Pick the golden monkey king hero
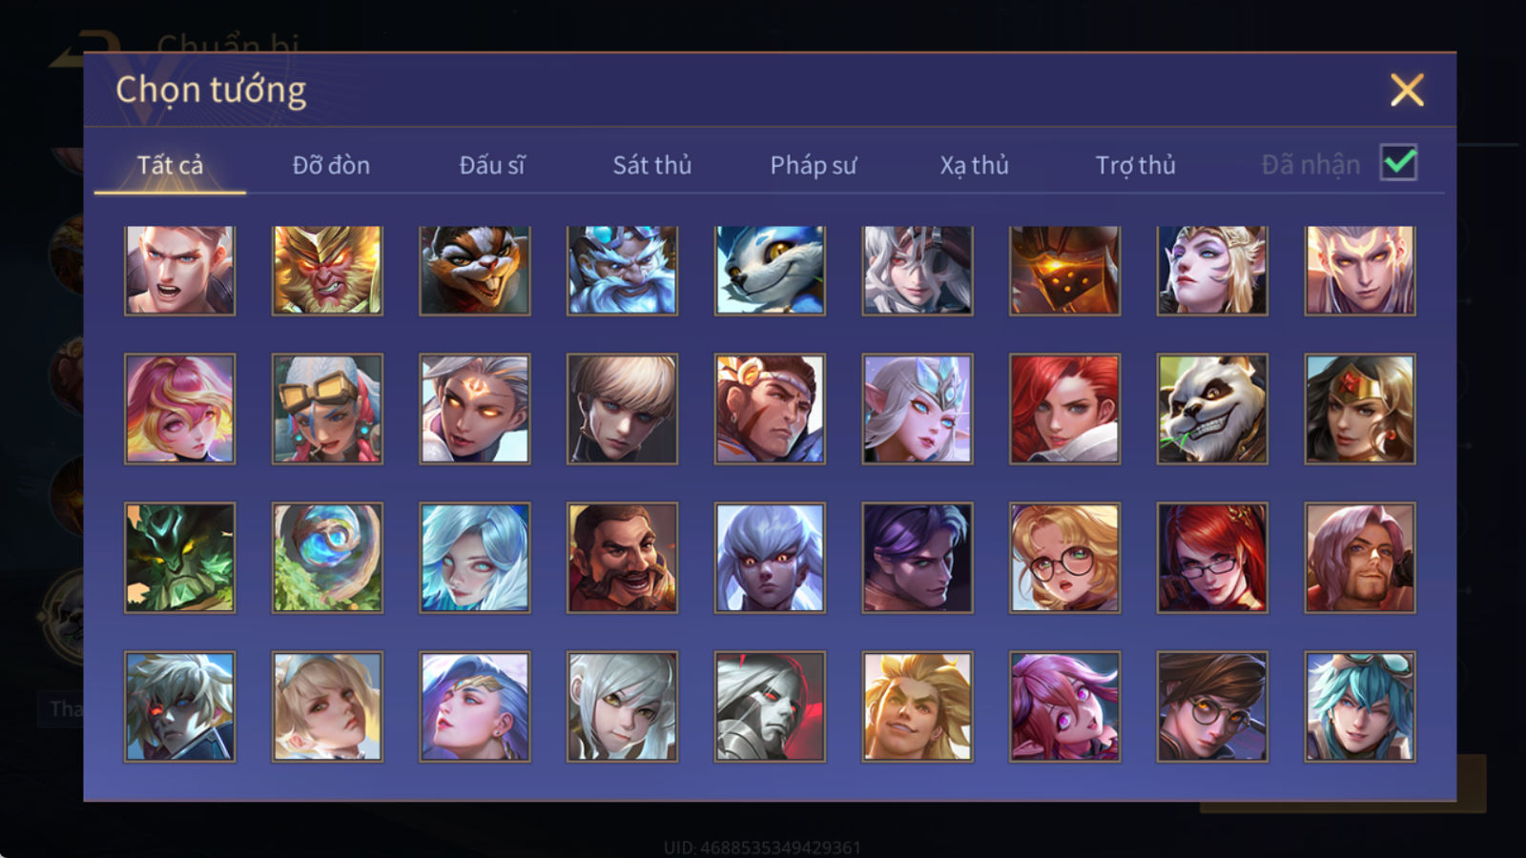Viewport: 1526px width, 858px height. 327,271
